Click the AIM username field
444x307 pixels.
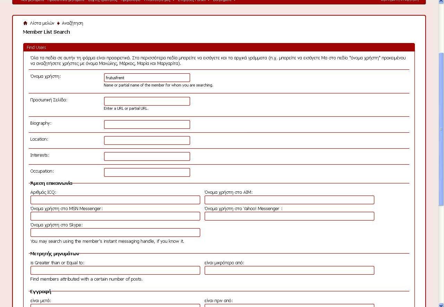[289, 200]
